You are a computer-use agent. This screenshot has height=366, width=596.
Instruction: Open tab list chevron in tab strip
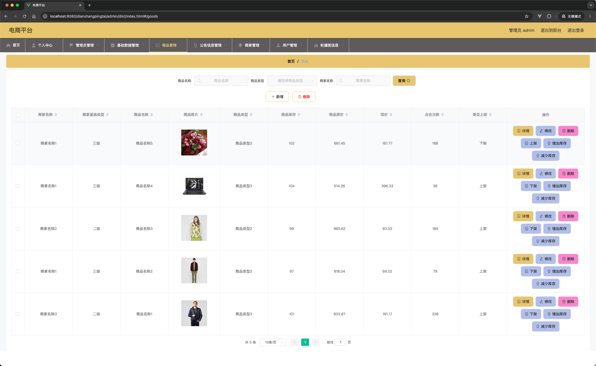coord(591,5)
